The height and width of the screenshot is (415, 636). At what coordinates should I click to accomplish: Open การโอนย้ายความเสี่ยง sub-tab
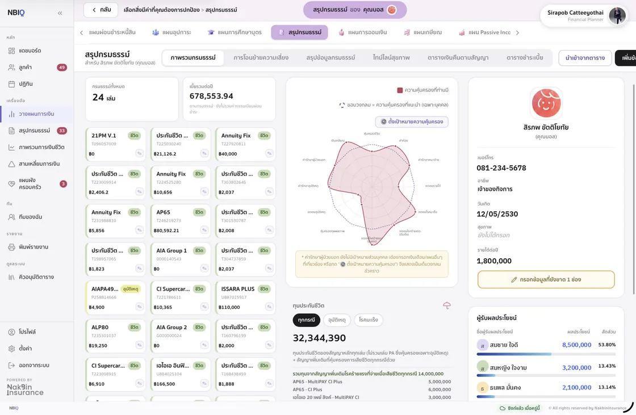point(261,57)
